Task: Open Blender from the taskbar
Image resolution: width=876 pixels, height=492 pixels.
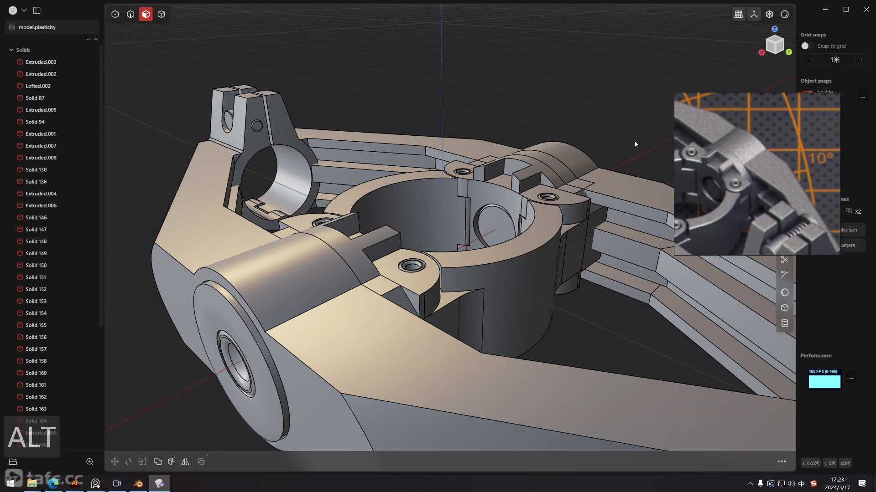Action: click(x=138, y=483)
